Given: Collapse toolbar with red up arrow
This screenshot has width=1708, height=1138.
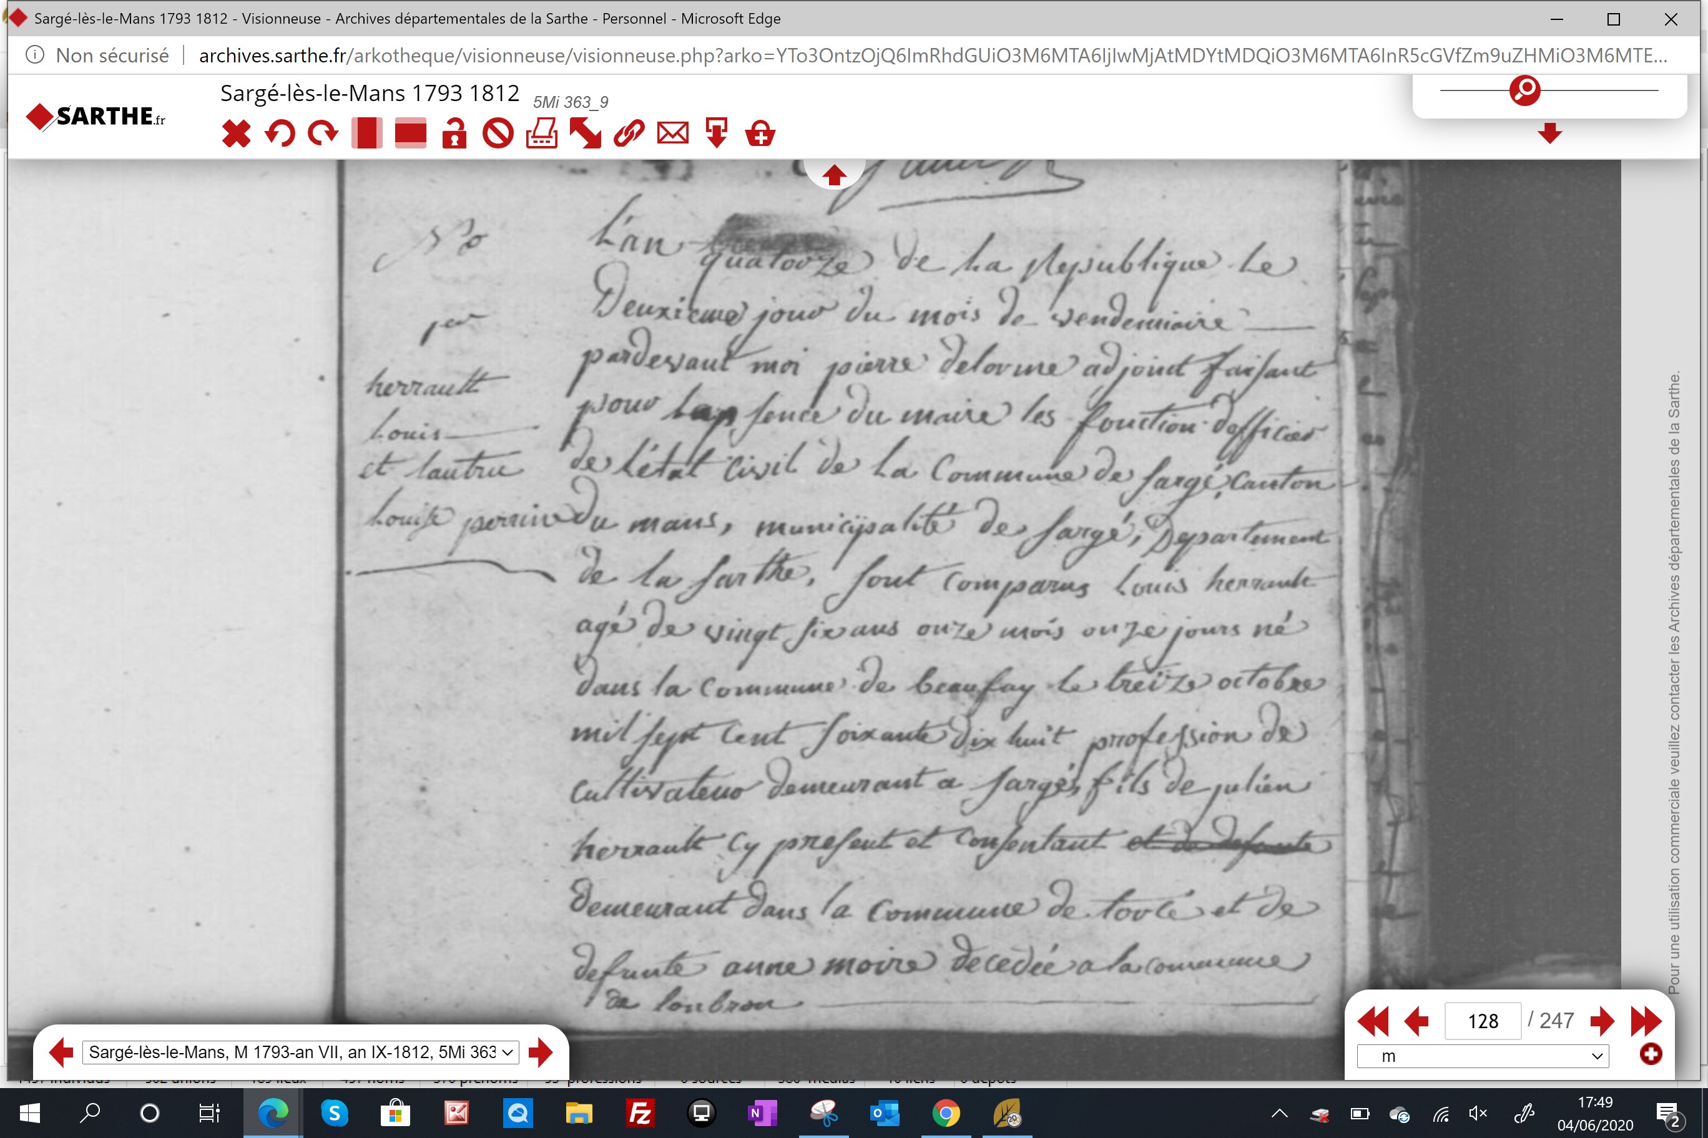Looking at the screenshot, I should pyautogui.click(x=835, y=175).
